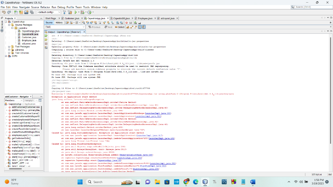This screenshot has height=187, width=333.
Task: Open a new file using New File icon
Action: 16,12
